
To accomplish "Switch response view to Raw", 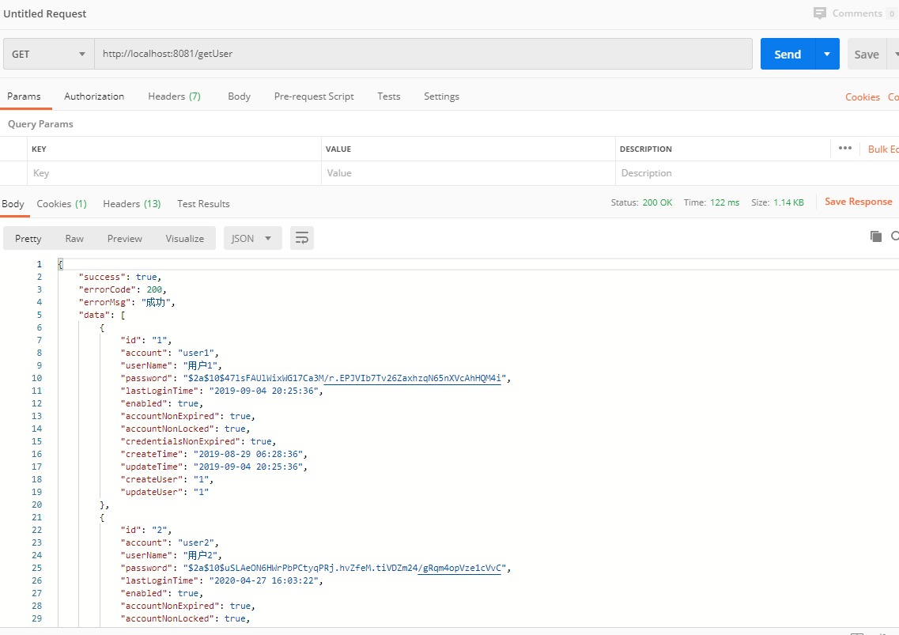I will 74,238.
